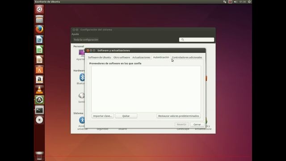Launch VLC media player from the launcher
286x161 pixels.
tap(39, 89)
